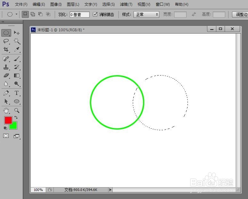This screenshot has height=199, width=248.
Task: Swap foreground and background colors
Action: (x=16, y=117)
